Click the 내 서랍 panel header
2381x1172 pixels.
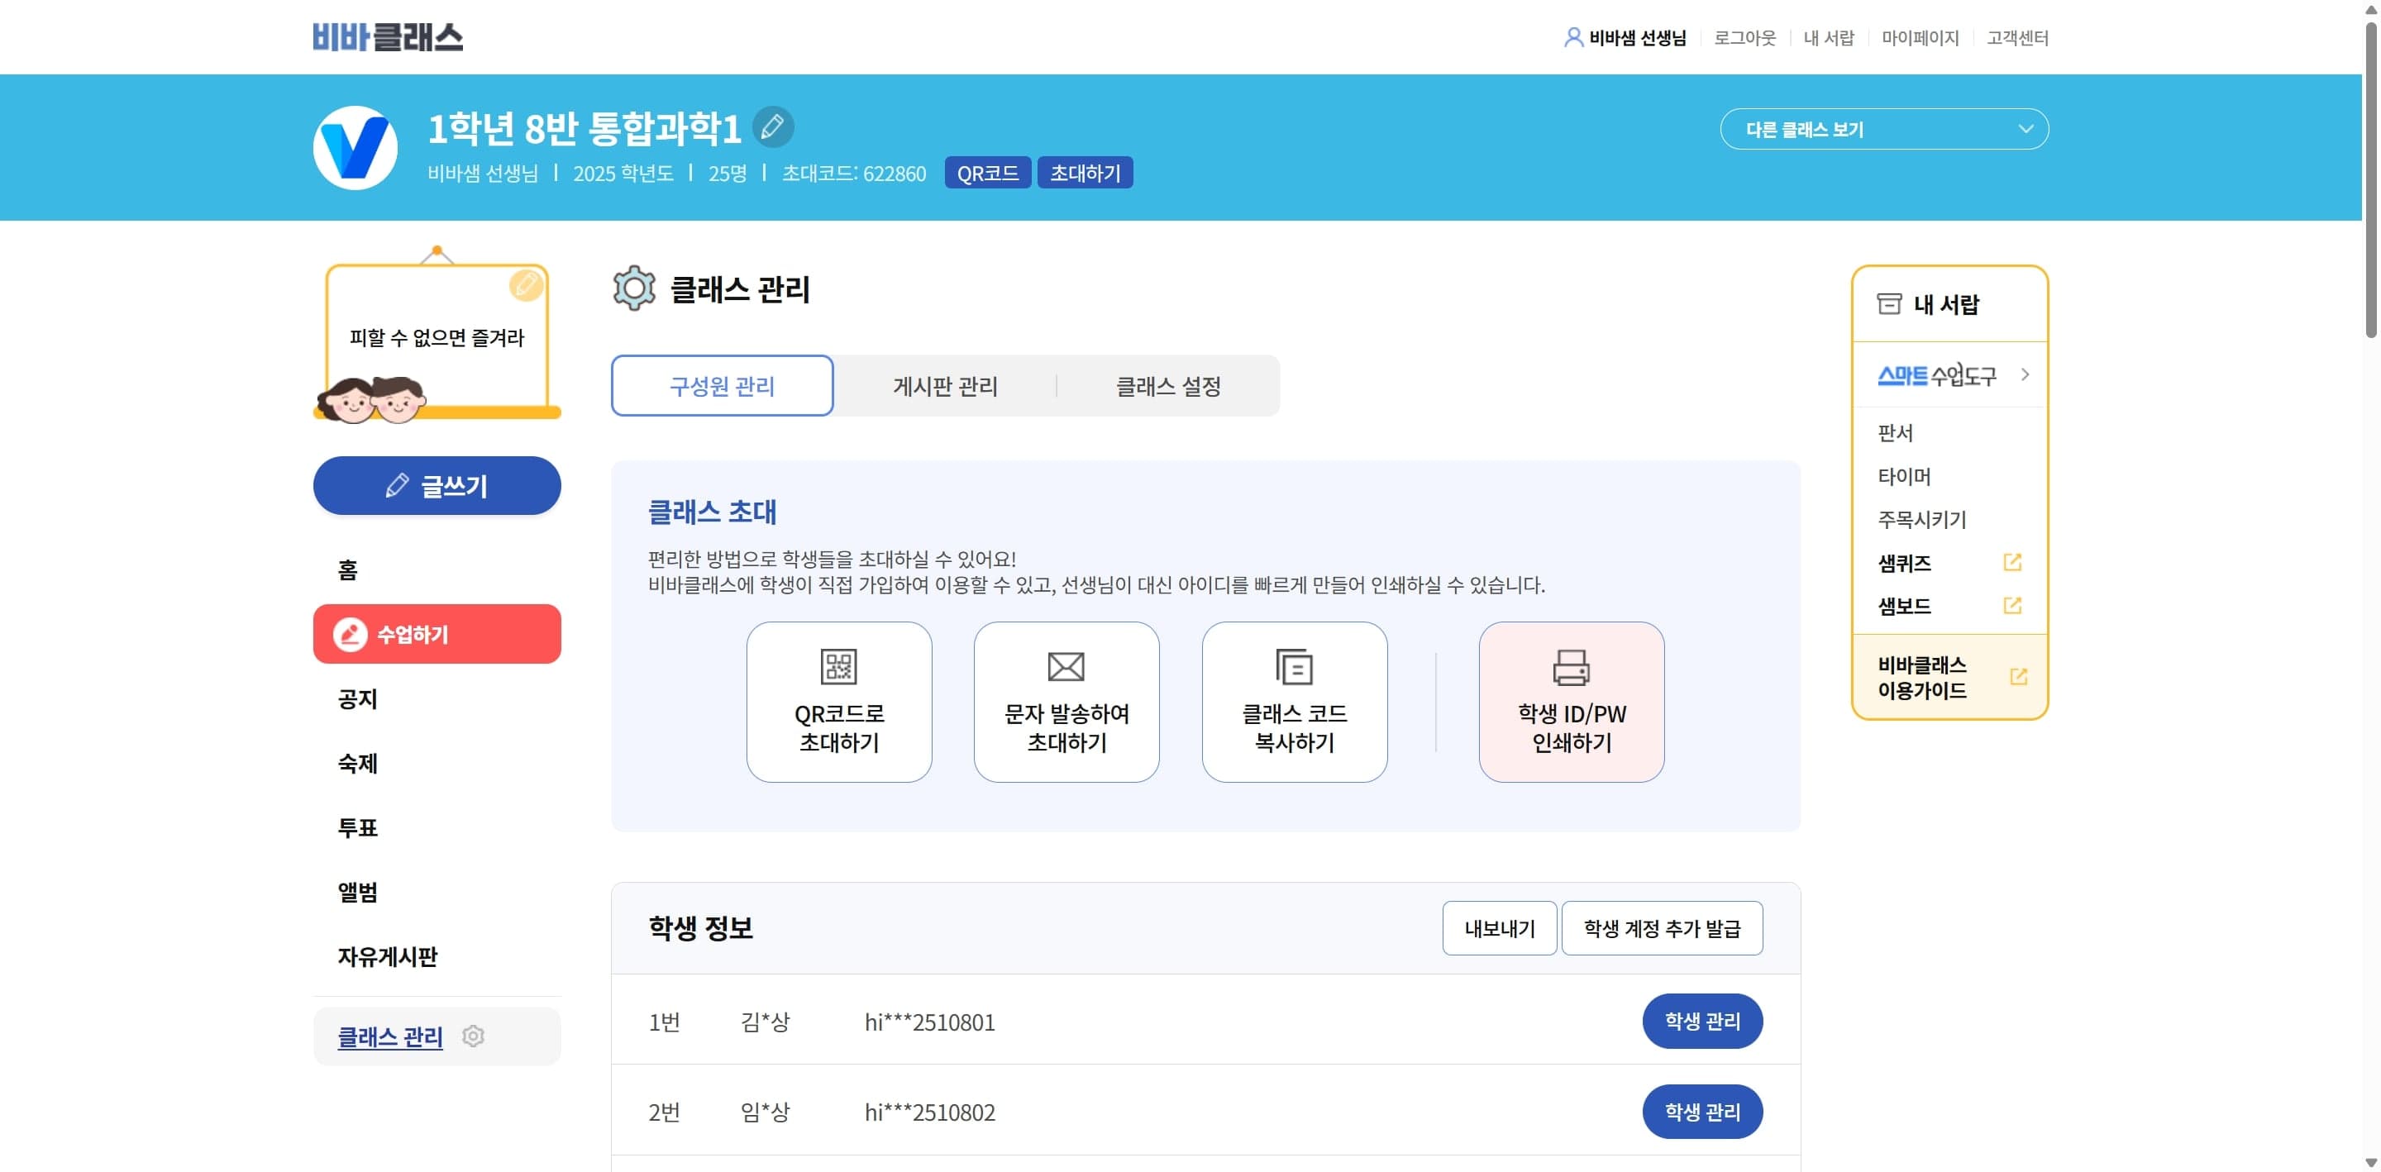1950,304
